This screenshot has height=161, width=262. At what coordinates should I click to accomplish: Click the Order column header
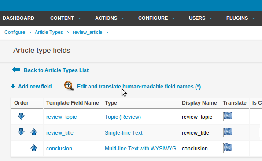[x=21, y=103]
